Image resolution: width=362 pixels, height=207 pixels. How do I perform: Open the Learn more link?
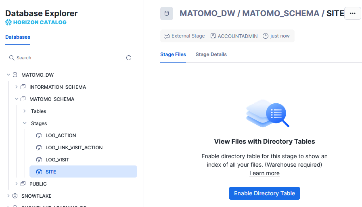[264, 173]
